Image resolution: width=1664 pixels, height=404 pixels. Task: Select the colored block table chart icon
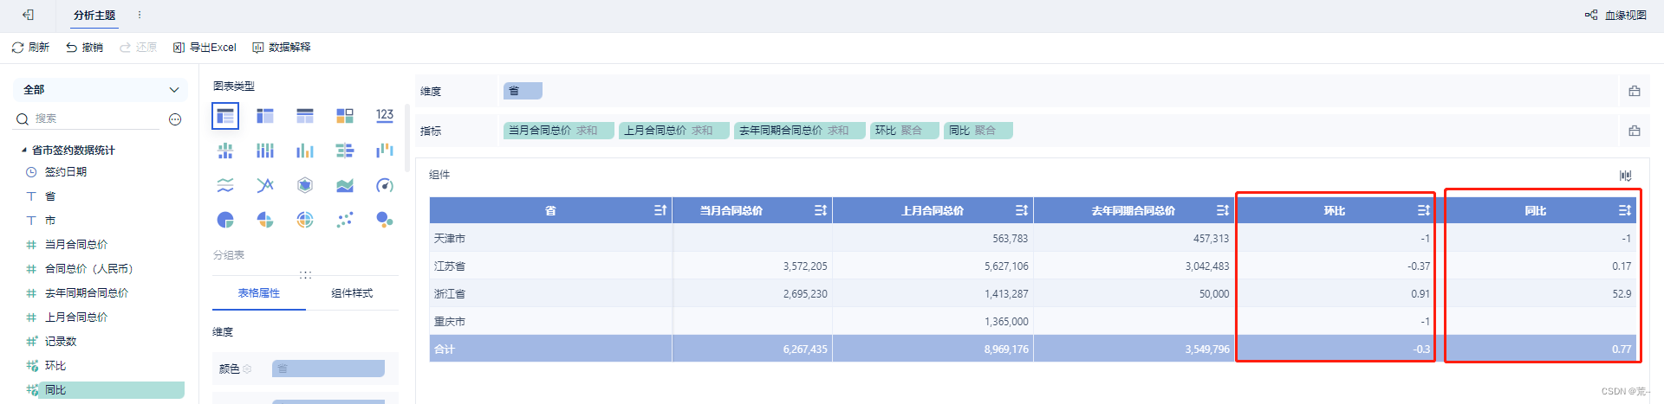(x=345, y=116)
